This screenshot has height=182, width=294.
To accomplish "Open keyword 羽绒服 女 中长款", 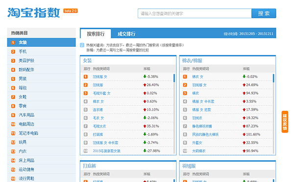I will tap(105, 143).
